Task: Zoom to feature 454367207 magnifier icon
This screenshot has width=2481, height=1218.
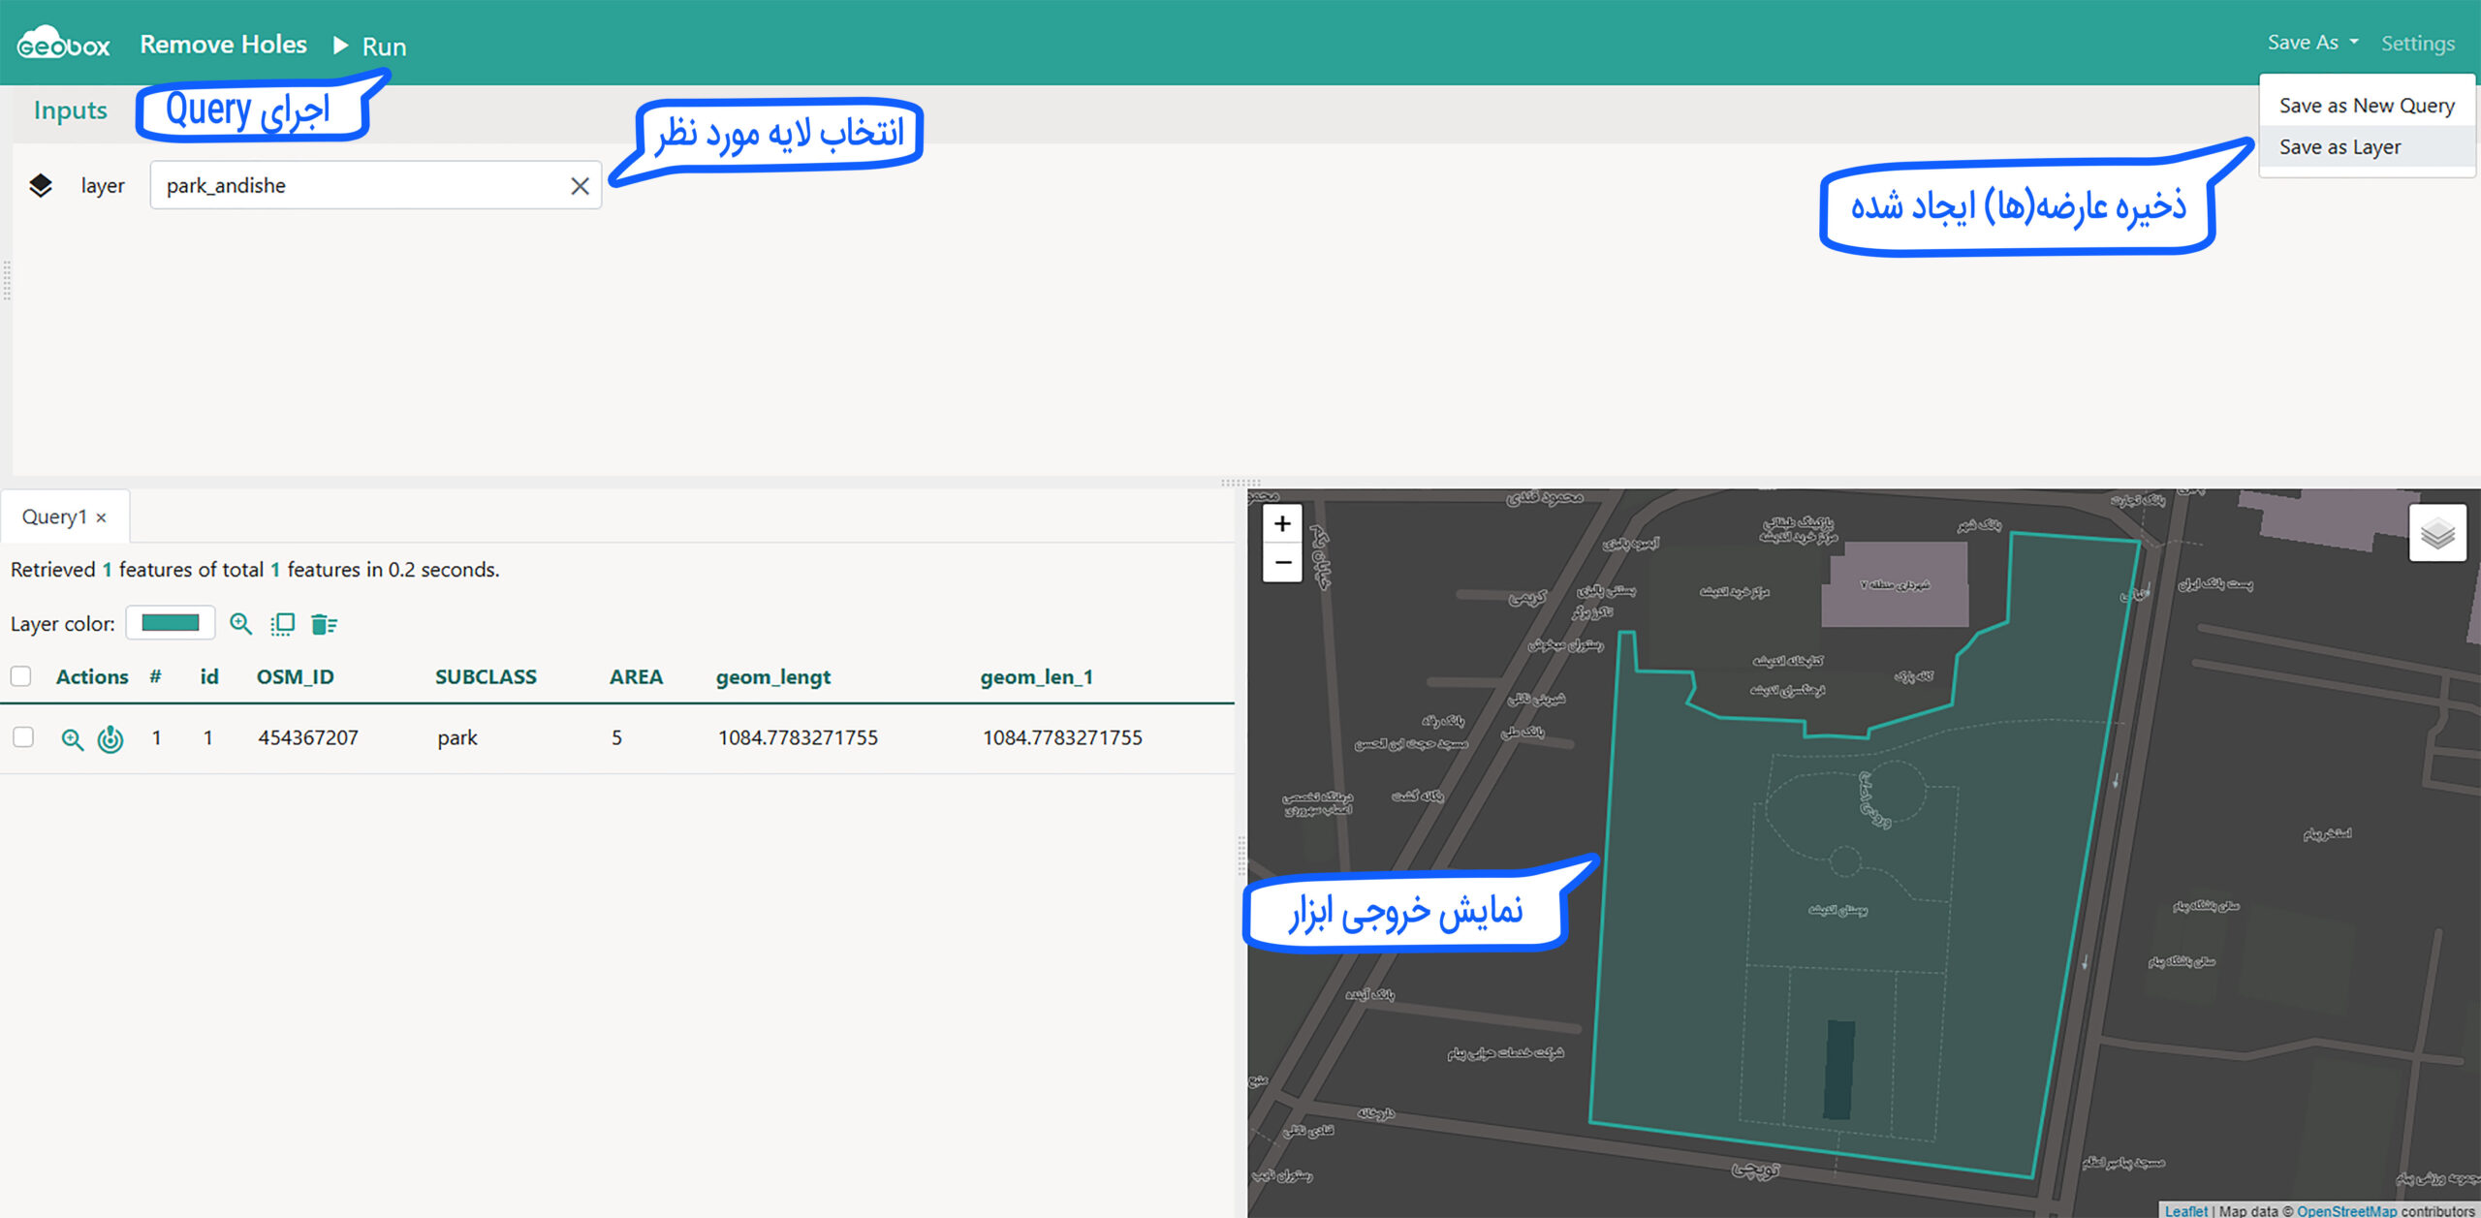Action: (72, 739)
